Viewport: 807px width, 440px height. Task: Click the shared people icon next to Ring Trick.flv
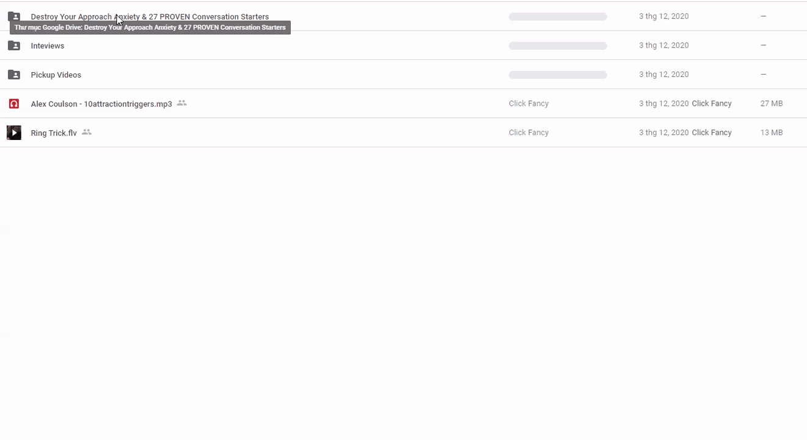[x=87, y=132]
